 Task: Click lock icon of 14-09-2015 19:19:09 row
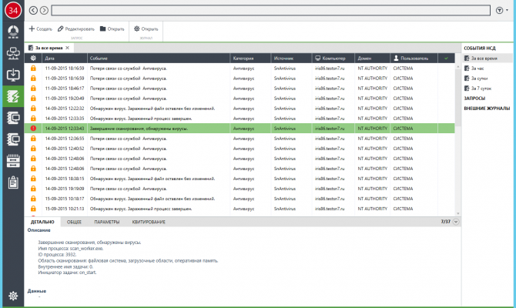[x=33, y=189]
